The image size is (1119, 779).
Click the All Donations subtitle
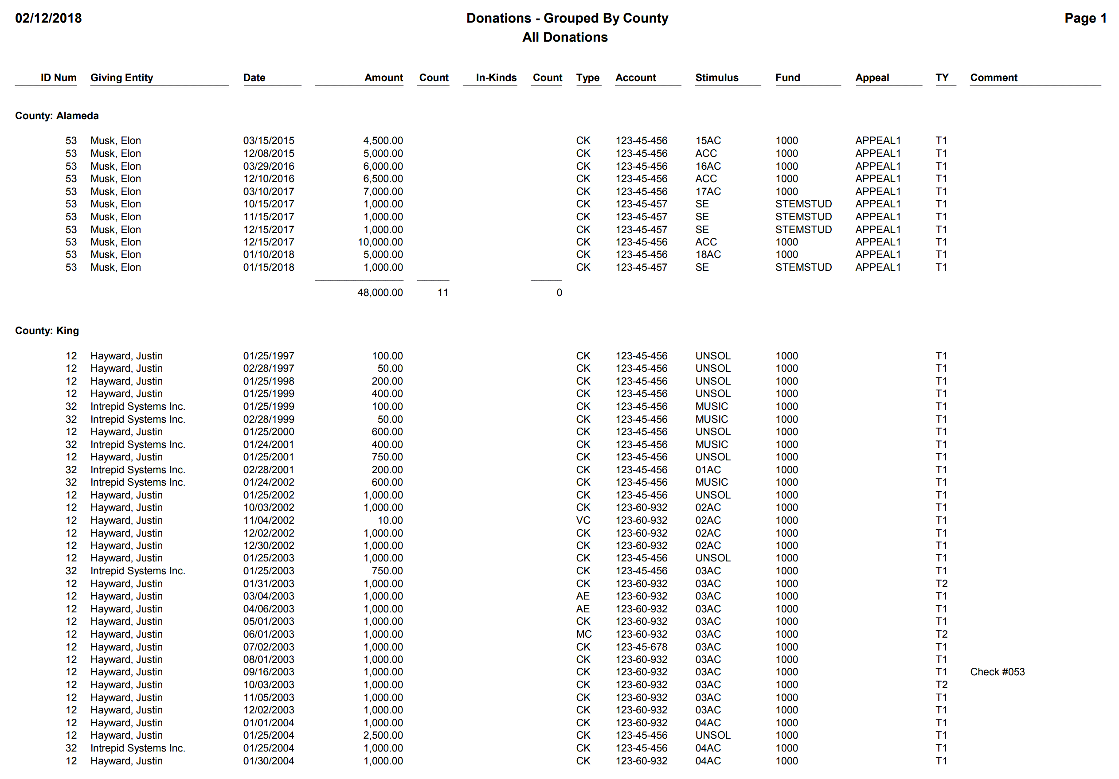coord(565,38)
